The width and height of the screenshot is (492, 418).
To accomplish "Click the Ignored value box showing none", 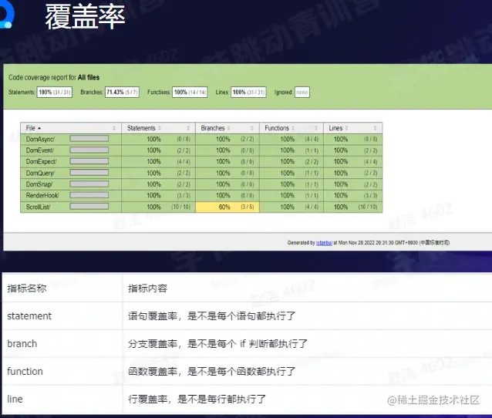I will point(302,93).
